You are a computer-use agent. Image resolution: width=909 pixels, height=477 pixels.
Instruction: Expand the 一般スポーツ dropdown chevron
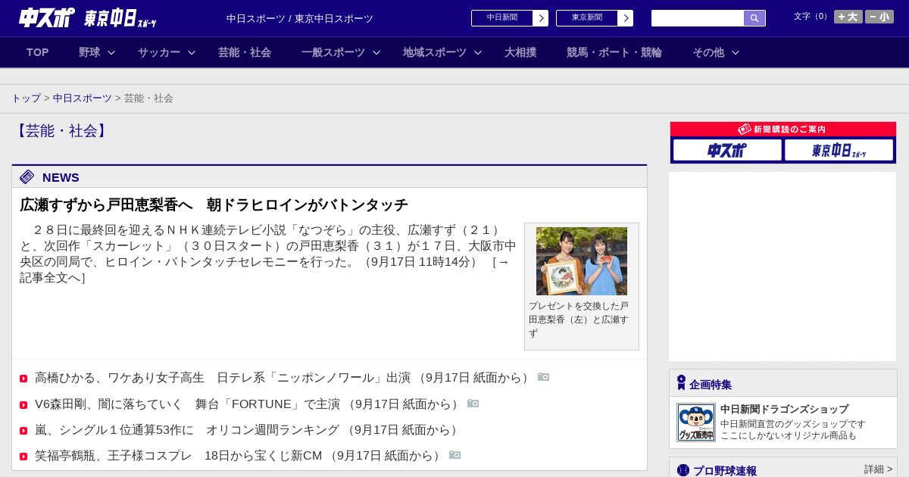click(x=376, y=52)
